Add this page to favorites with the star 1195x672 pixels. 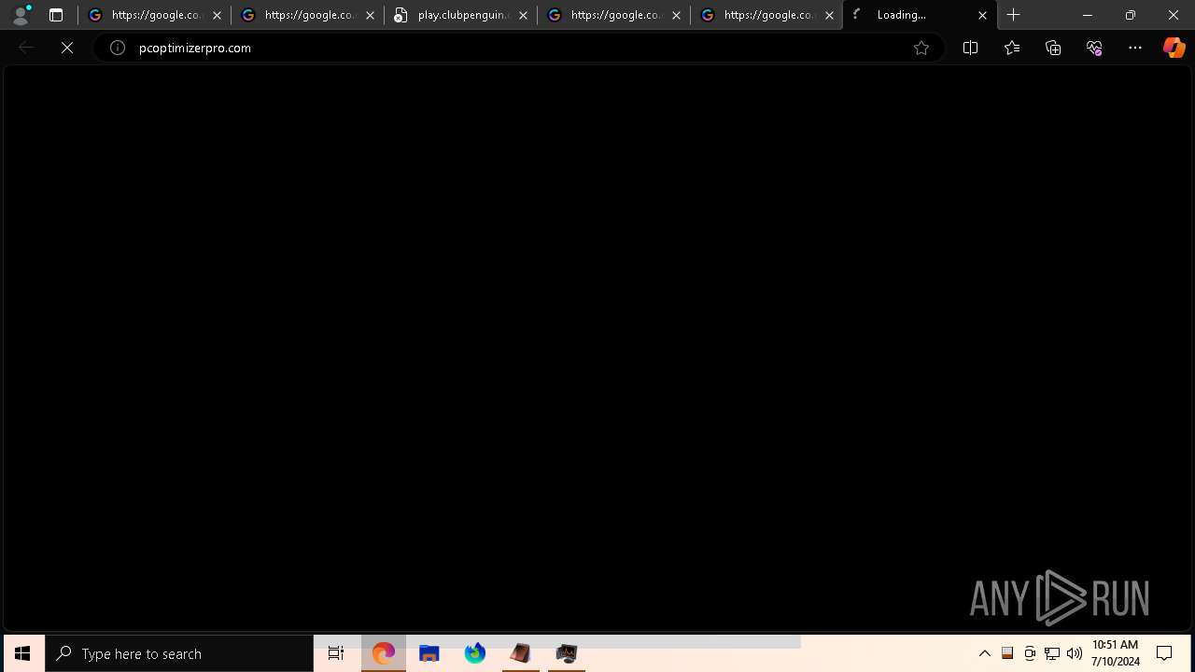click(x=921, y=48)
